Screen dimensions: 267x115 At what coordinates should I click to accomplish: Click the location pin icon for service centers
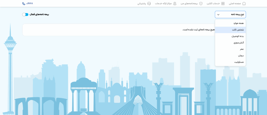175,4
